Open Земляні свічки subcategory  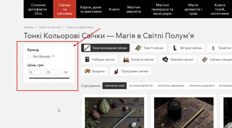point(178,59)
